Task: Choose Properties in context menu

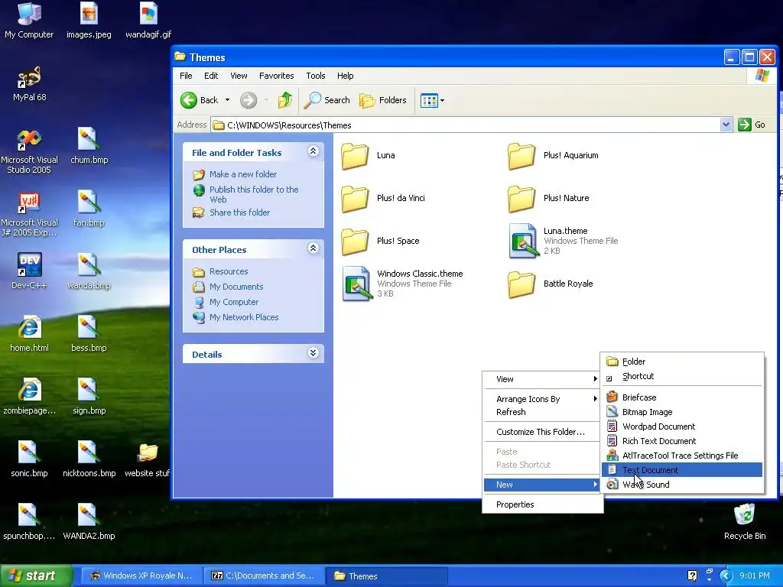Action: [x=542, y=504]
